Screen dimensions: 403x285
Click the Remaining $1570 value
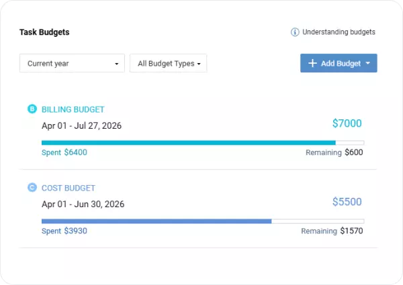[332, 231]
